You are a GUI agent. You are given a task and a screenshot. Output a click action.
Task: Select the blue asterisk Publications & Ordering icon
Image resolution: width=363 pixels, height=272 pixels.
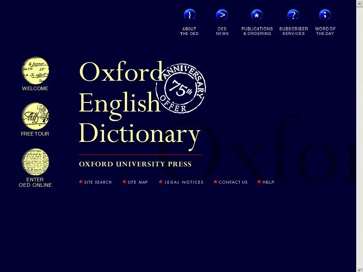pos(257,15)
